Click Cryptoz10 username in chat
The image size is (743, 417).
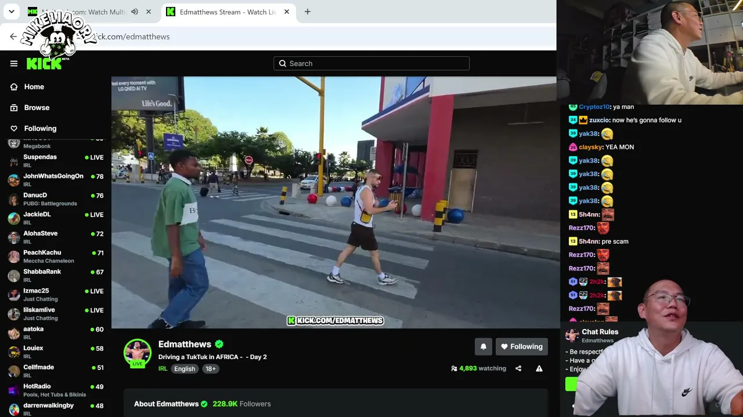click(594, 107)
